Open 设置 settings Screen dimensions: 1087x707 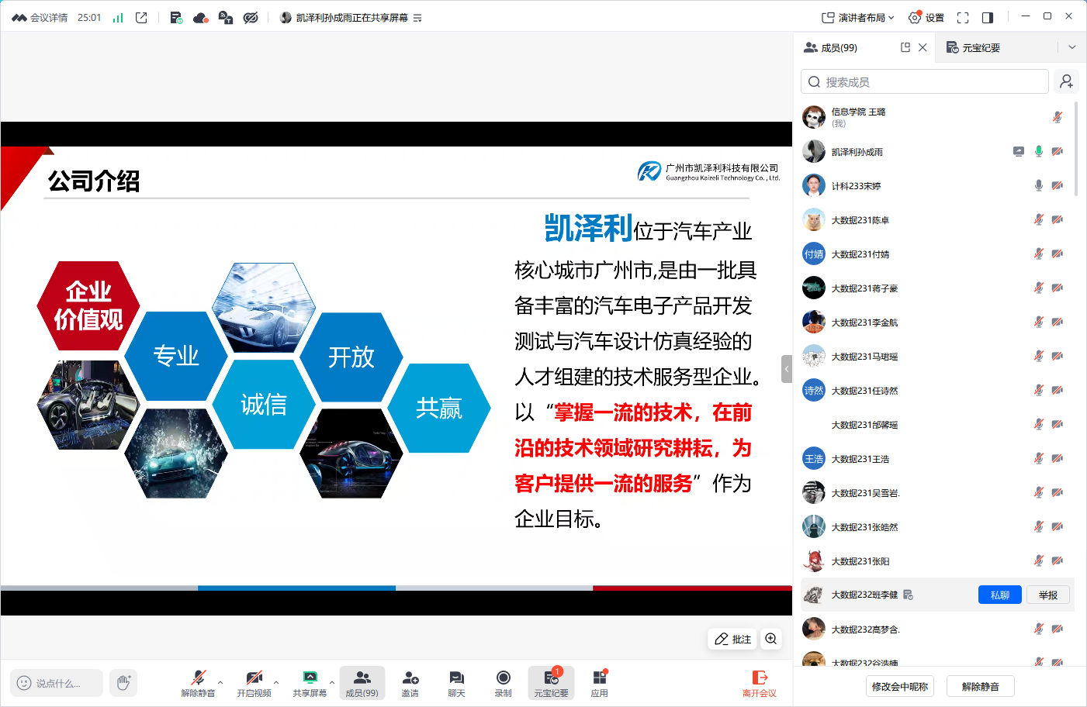pos(926,17)
